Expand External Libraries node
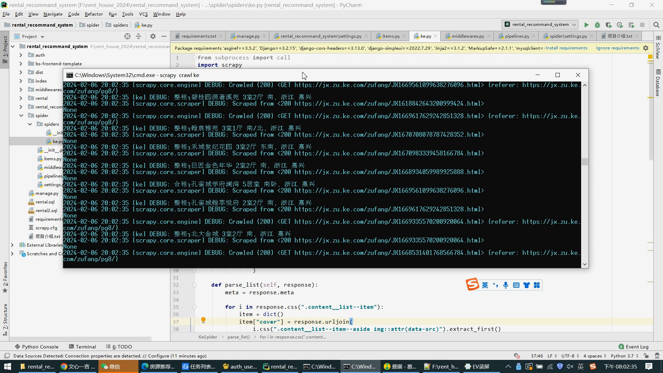Viewport: 663px width, 373px height. [12, 245]
